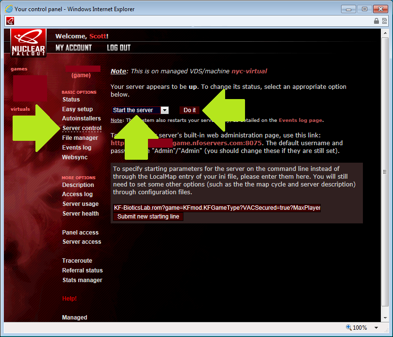Click the vertical scrollbar
Viewport: 393px width, 337px height.
click(384, 170)
